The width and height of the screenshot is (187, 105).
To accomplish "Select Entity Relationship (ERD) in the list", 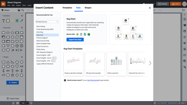I will coord(45,29).
